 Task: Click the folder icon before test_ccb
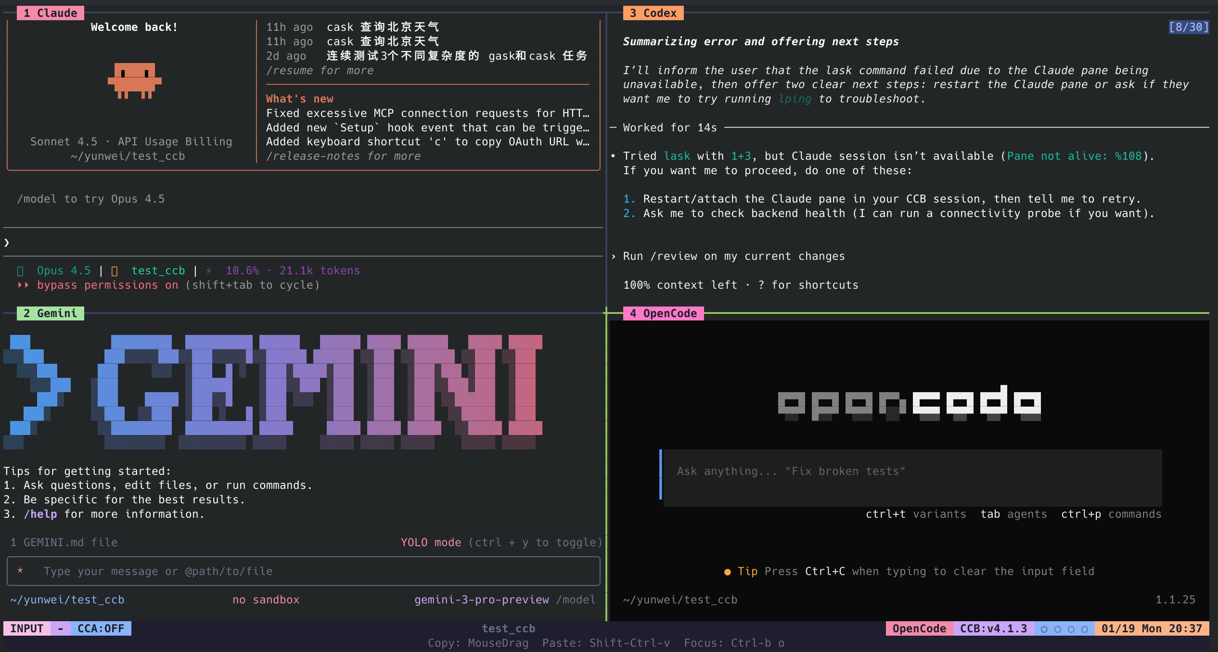[115, 271]
